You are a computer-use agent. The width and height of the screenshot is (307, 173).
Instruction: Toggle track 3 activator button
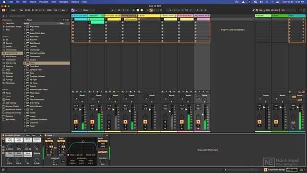click(x=109, y=122)
